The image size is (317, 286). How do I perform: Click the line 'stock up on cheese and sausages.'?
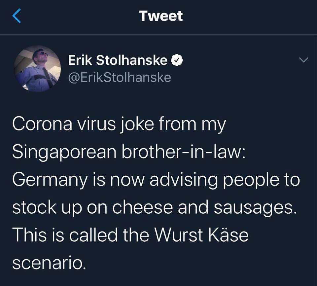click(155, 207)
